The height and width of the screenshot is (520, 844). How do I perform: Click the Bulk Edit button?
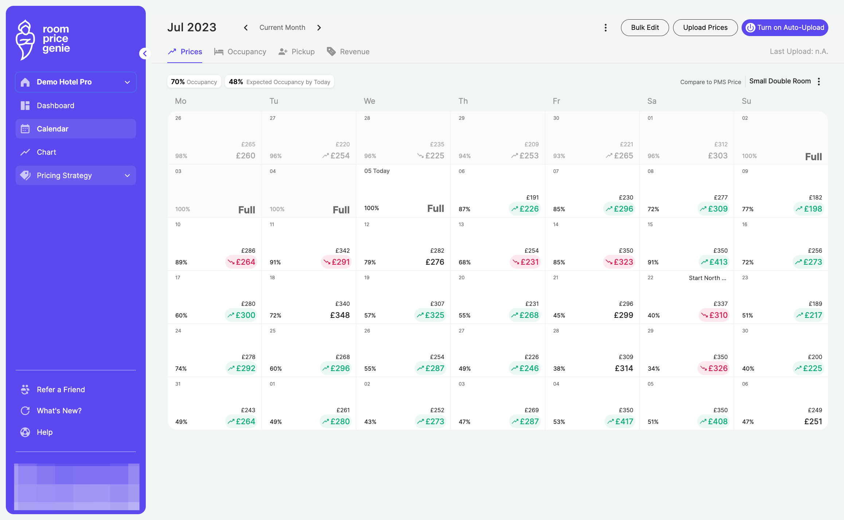tap(645, 28)
